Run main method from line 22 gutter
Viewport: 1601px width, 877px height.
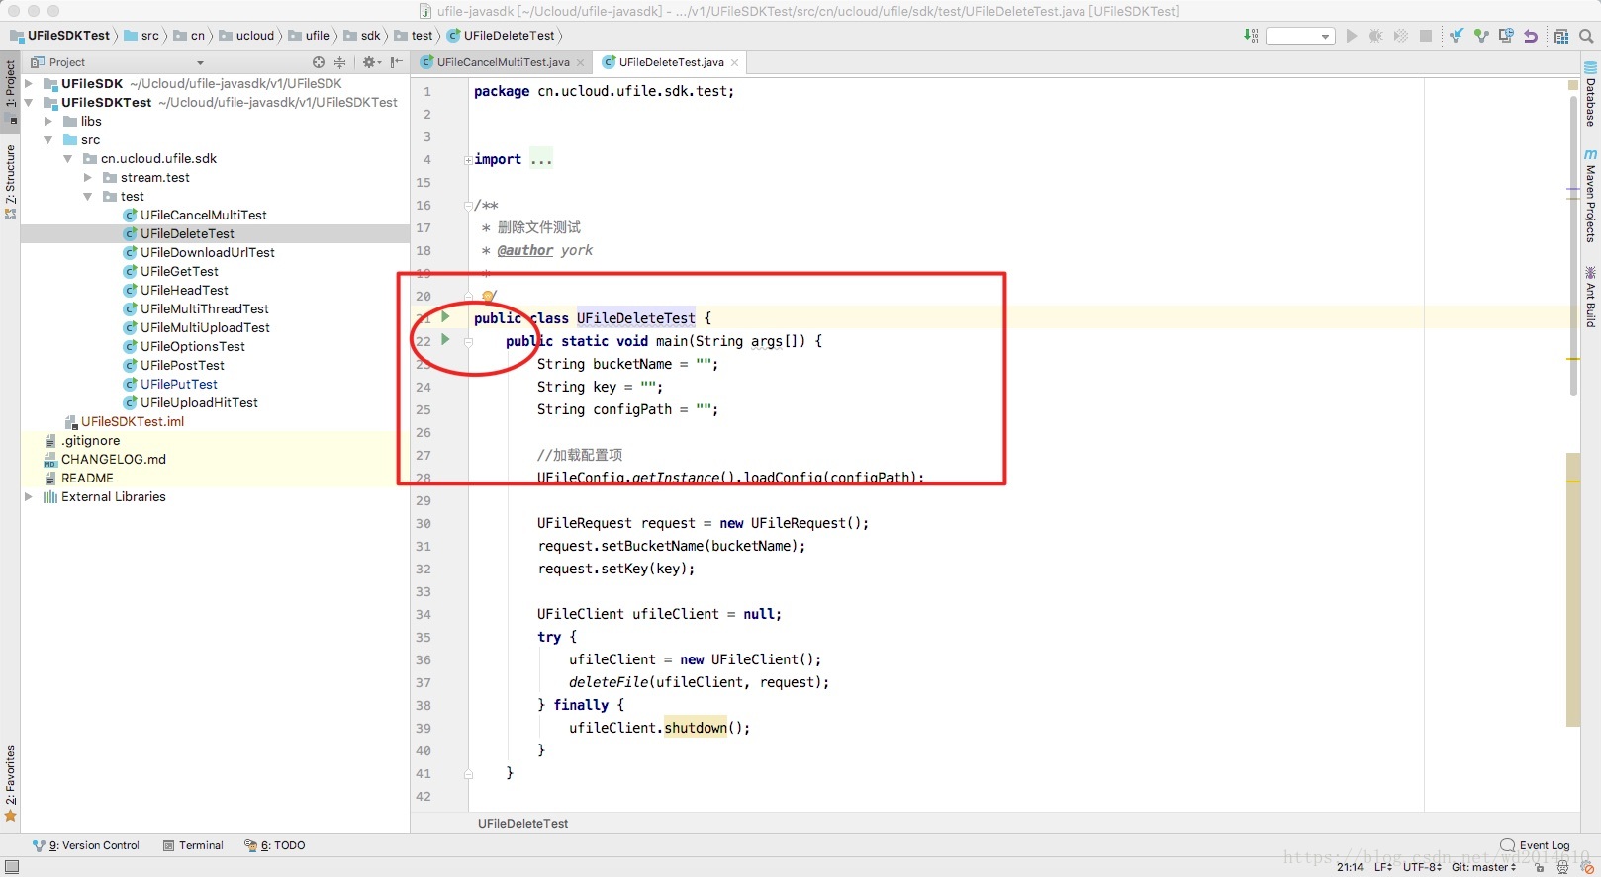click(445, 339)
